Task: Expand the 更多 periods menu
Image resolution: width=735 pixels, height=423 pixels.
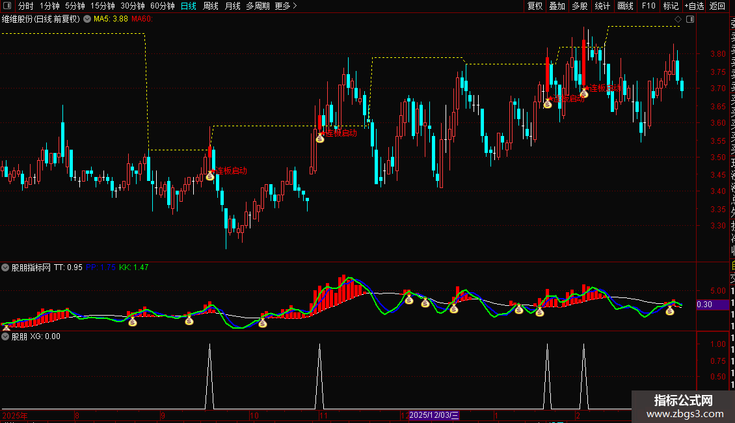Action: pyautogui.click(x=286, y=6)
